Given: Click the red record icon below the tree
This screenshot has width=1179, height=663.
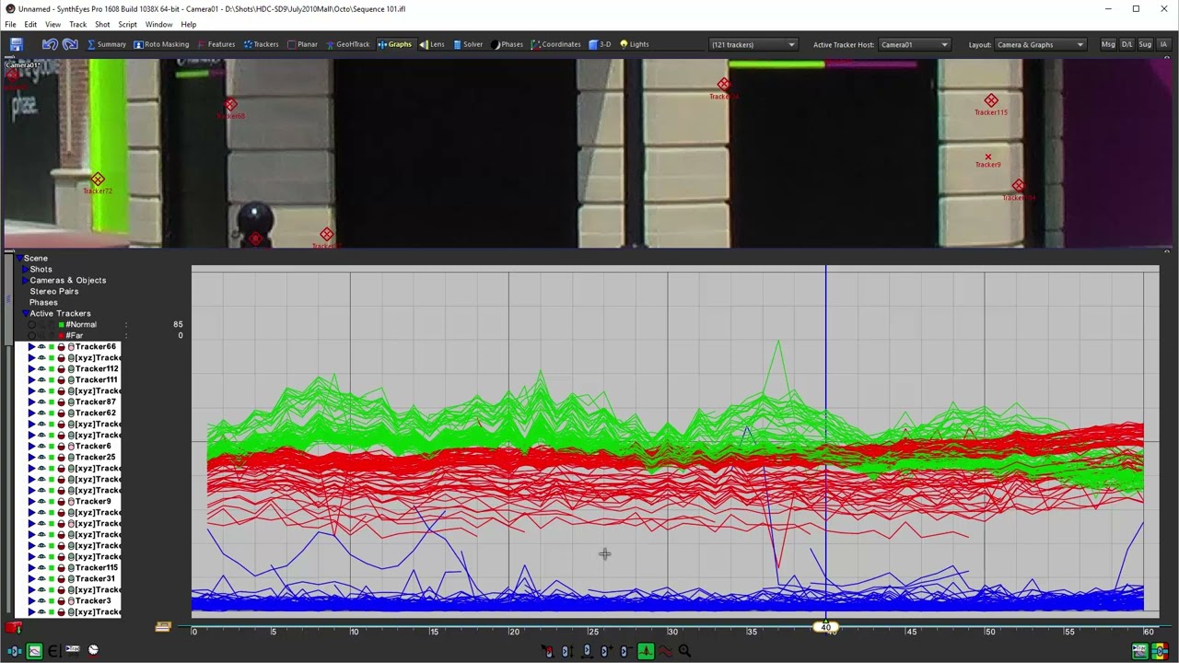Looking at the screenshot, I should tap(13, 628).
